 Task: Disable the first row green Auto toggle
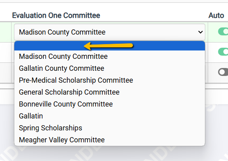[x=223, y=31]
